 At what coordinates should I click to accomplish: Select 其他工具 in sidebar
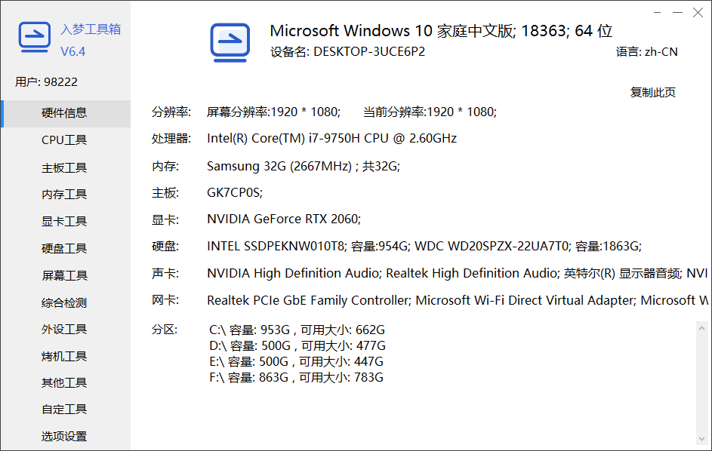pyautogui.click(x=66, y=383)
